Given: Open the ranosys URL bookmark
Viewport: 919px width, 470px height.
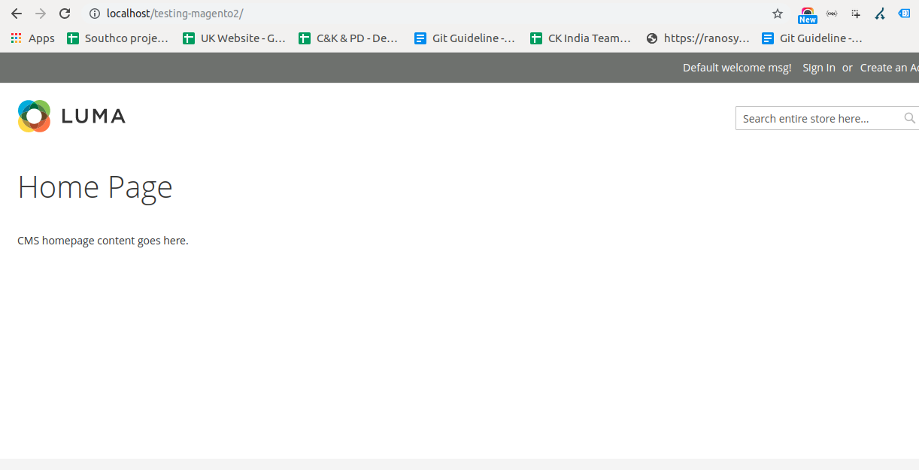Looking at the screenshot, I should point(698,38).
